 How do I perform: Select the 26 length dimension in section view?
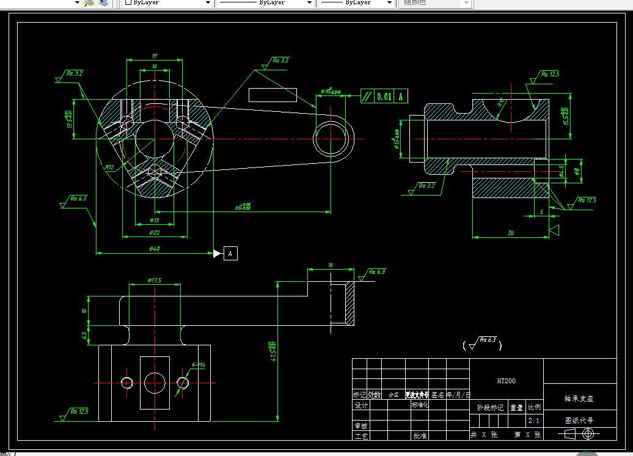511,233
